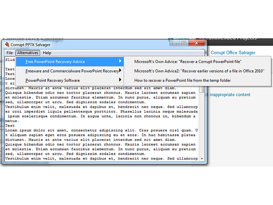Click the line starting "ipsum scelerisque condimentum"

tap(101, 116)
